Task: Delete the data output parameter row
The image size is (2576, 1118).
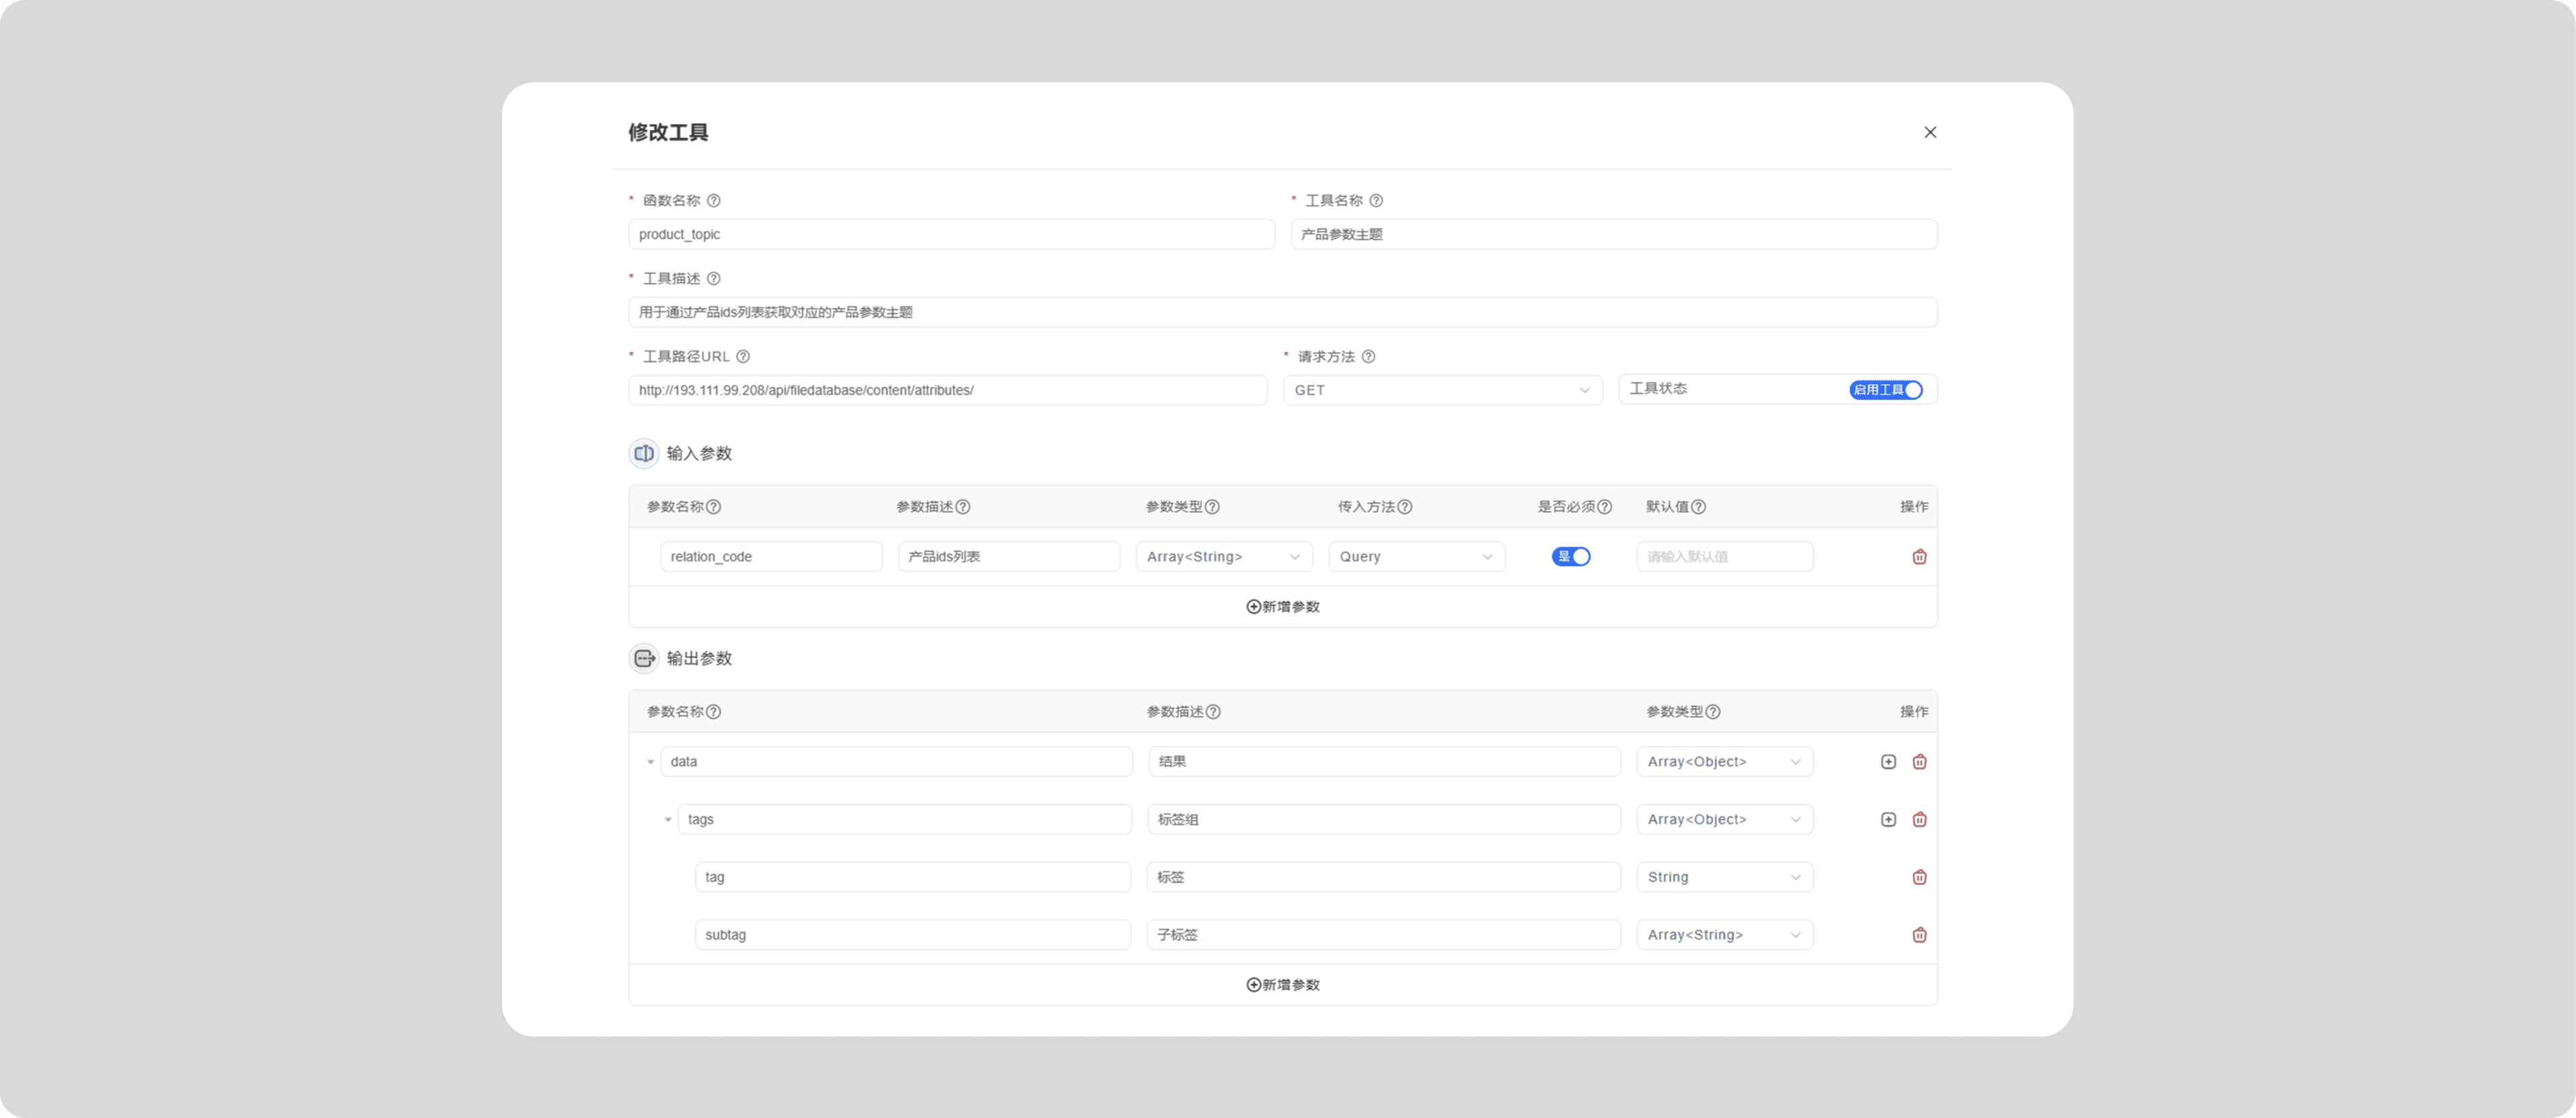Action: click(1919, 762)
